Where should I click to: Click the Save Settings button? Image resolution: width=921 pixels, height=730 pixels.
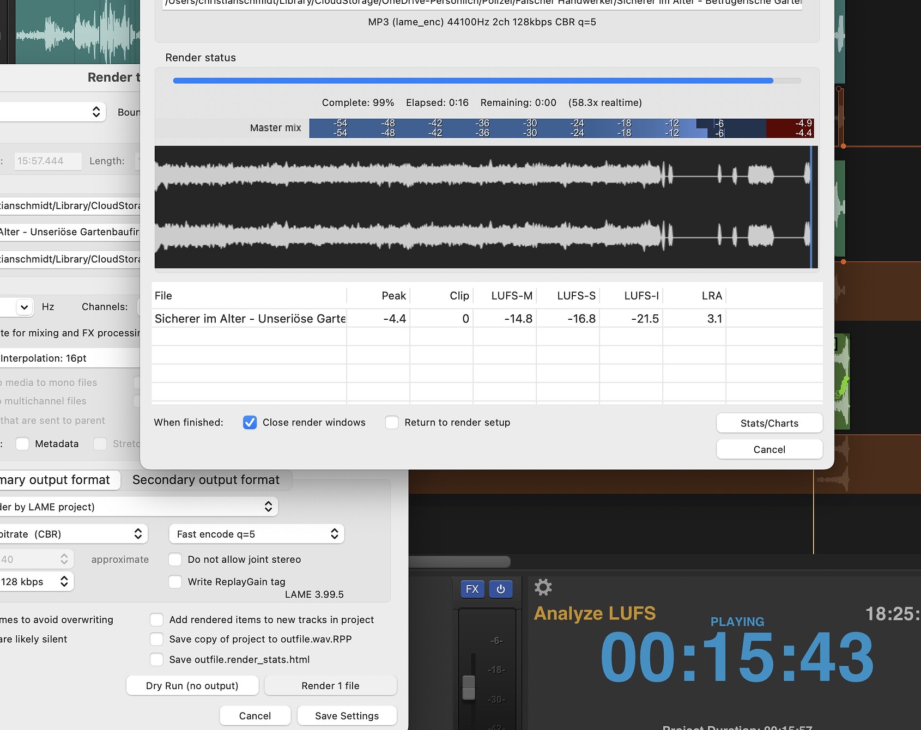tap(347, 715)
